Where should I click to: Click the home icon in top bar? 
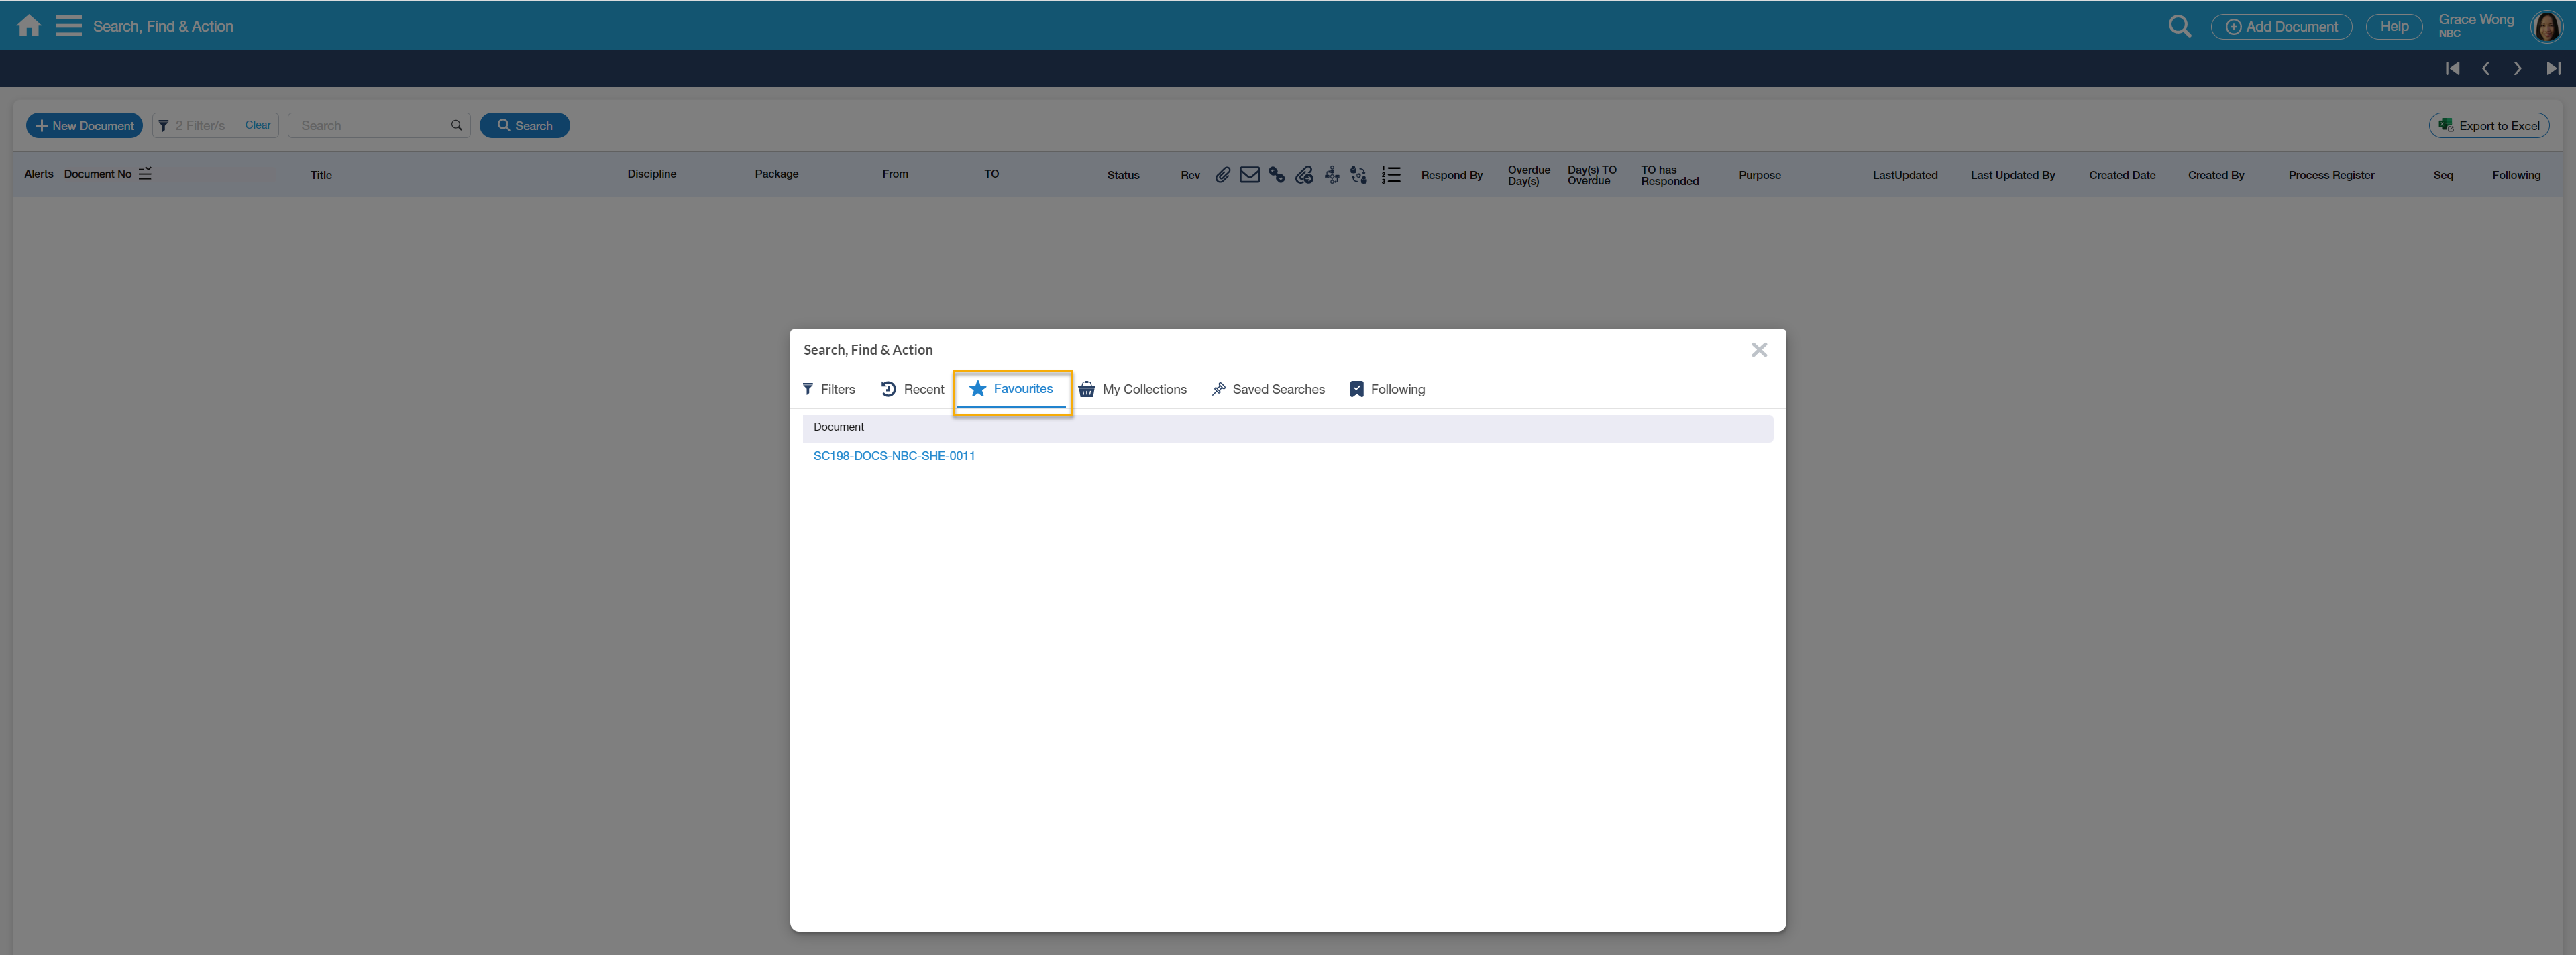[x=29, y=26]
